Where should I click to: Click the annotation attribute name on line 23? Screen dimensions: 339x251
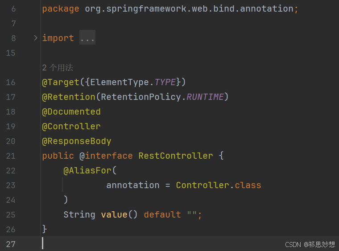tap(132, 185)
